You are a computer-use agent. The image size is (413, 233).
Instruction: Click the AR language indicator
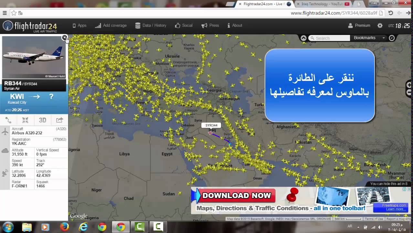350,227
